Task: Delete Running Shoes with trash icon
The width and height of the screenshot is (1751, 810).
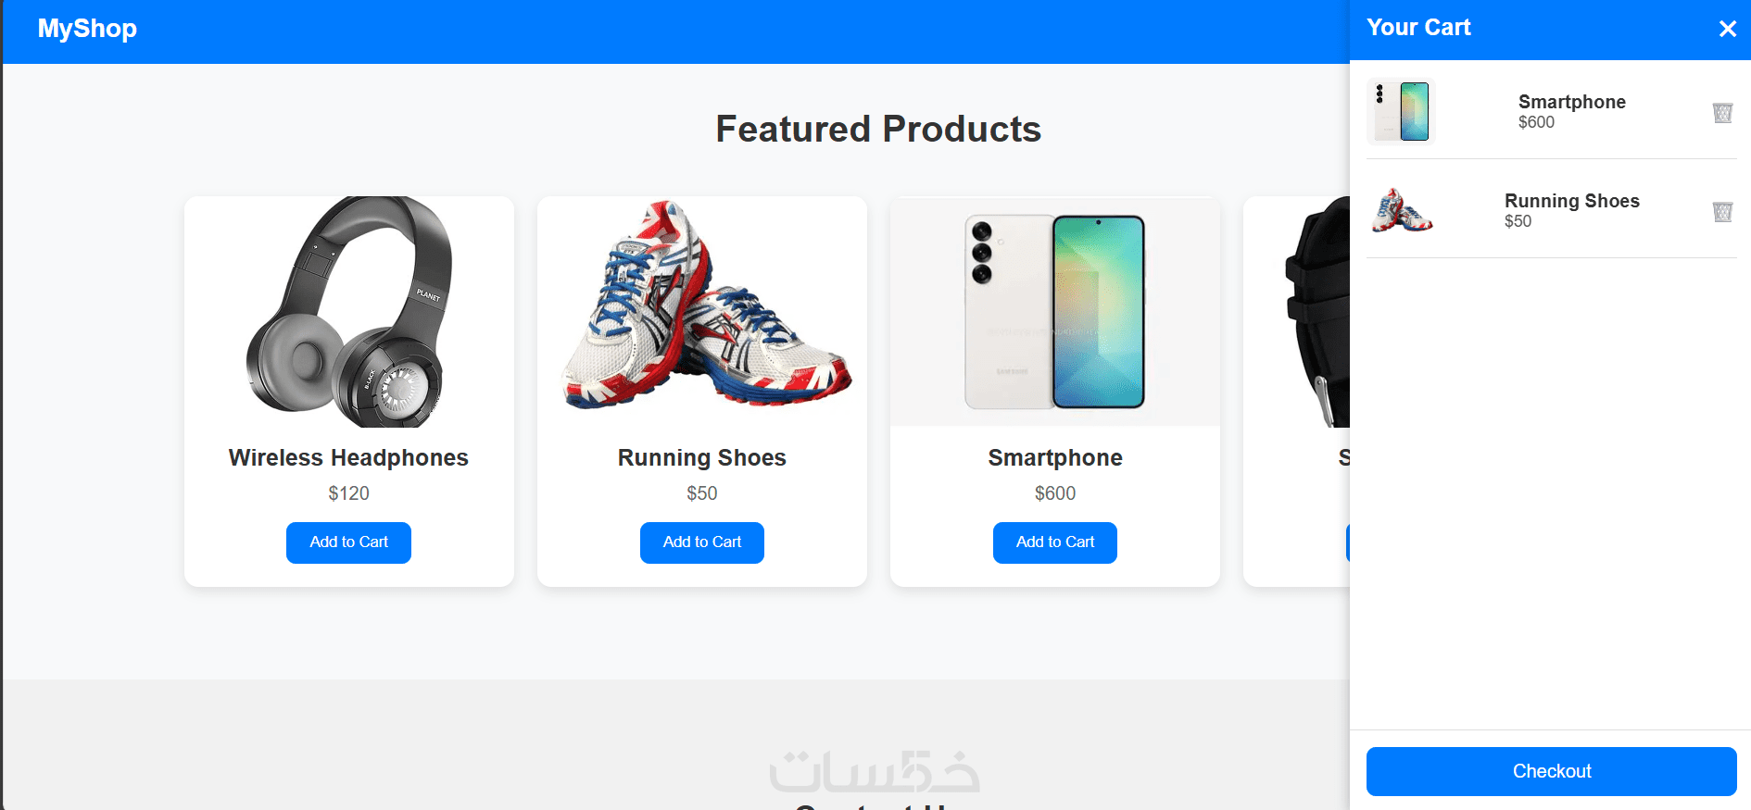Action: (1722, 212)
